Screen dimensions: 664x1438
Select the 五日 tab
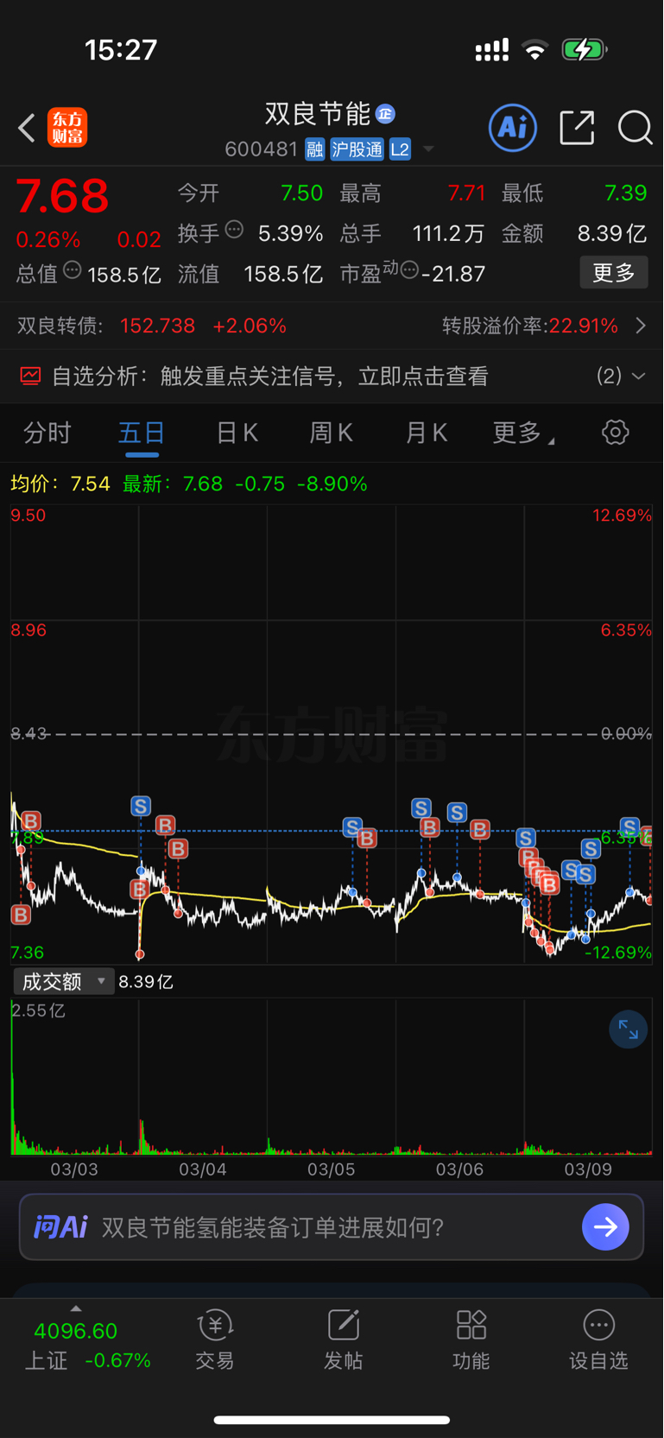142,433
